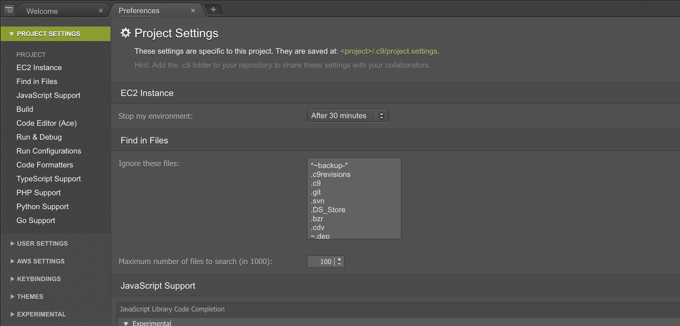Open the Stop my environment dropdown
Viewport: 680px width, 326px height.
[348, 116]
